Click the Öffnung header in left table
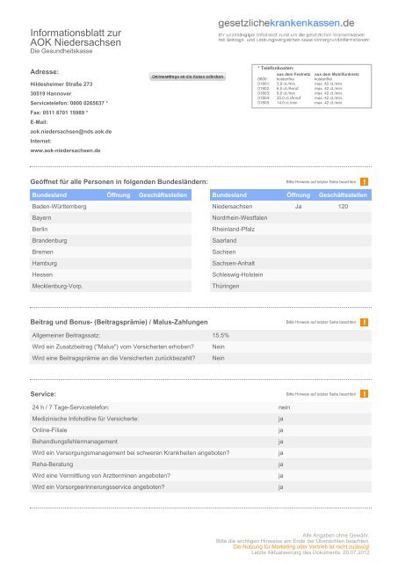Screen dimensions: 398x563 coord(119,195)
